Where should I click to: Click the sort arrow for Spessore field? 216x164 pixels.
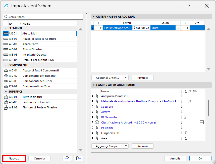[x=182, y=107]
